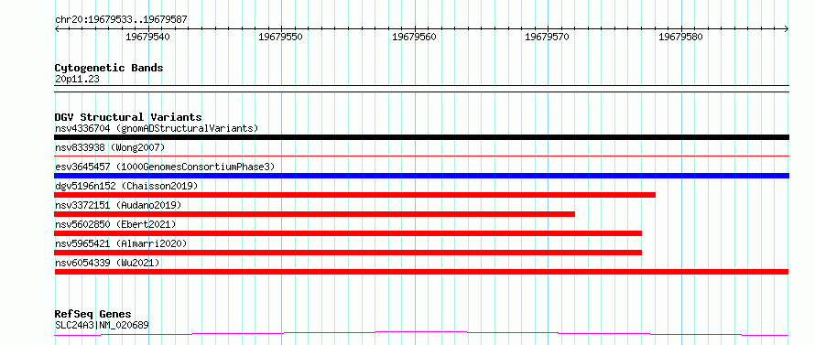Click the chr20:19679533..19679587 region label
This screenshot has width=815, height=345.
pos(121,20)
